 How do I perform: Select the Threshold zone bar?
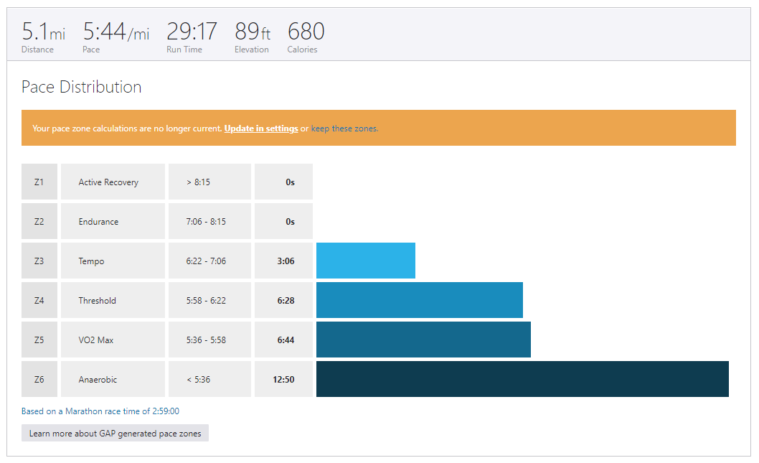419,300
